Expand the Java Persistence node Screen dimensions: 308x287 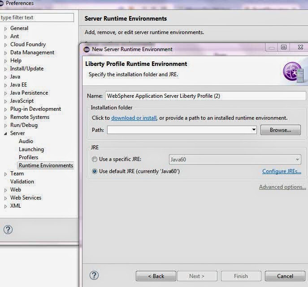pyautogui.click(x=5, y=93)
